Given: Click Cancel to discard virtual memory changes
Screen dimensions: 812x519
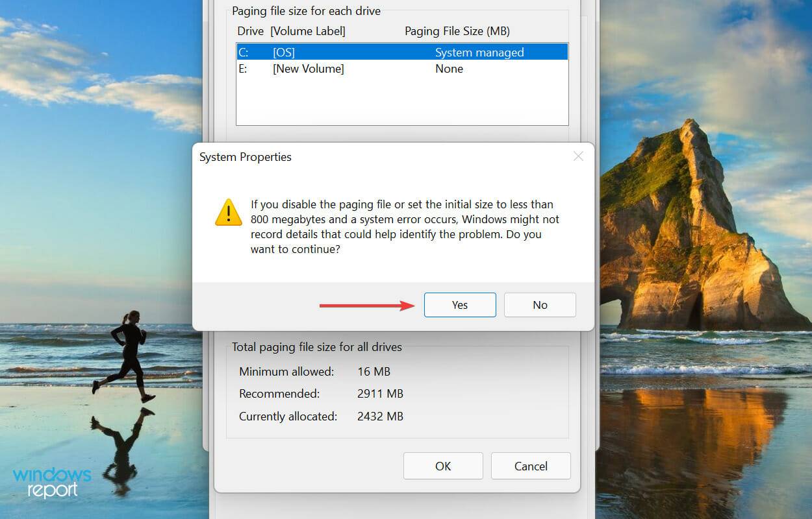Looking at the screenshot, I should [x=531, y=466].
